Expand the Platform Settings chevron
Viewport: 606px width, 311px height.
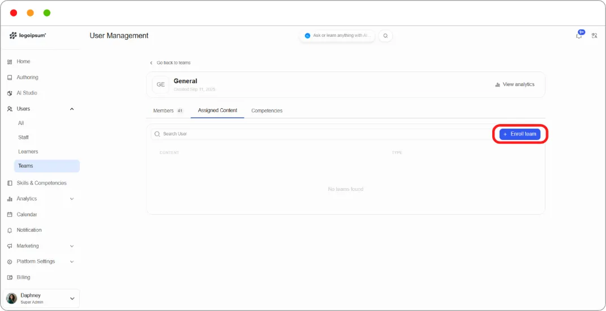pos(71,262)
